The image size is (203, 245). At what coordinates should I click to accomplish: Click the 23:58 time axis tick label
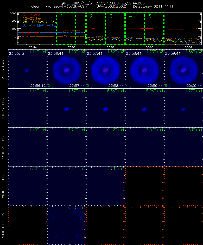click(111, 47)
